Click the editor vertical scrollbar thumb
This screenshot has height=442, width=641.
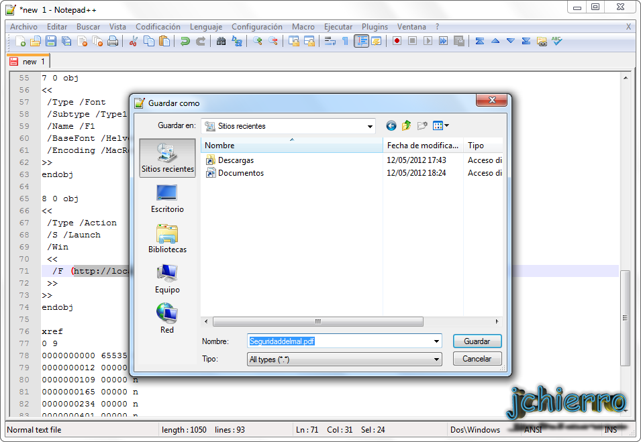(625, 318)
